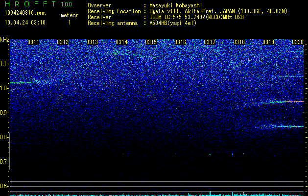Click the 1.1 kHz axis label
This screenshot has width=308, height=196.
pyautogui.click(x=4, y=64)
